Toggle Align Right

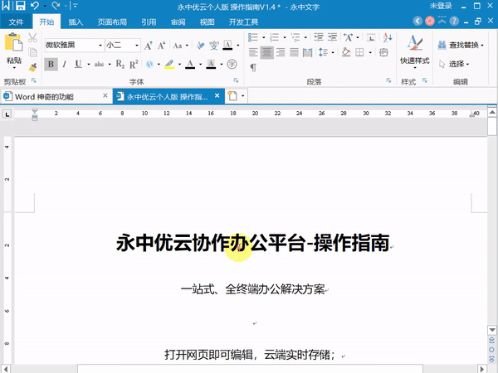pyautogui.click(x=281, y=52)
